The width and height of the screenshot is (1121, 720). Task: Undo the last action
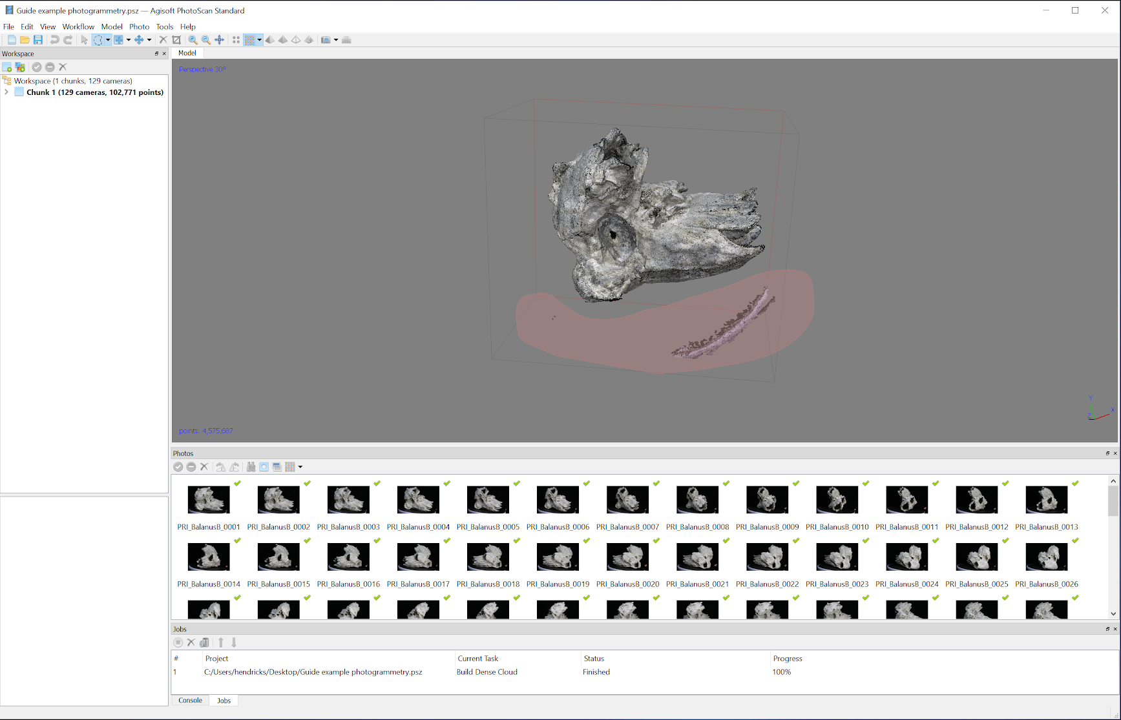[55, 40]
